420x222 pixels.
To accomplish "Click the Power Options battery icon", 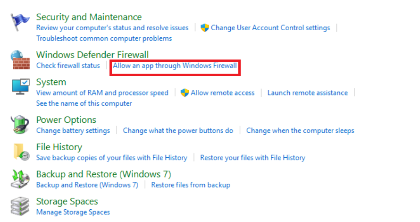I will point(20,125).
